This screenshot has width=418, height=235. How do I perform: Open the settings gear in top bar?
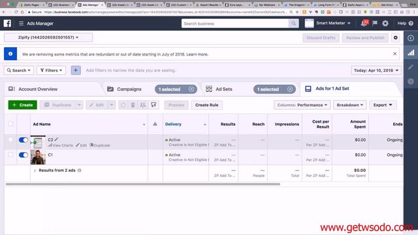coord(385,23)
